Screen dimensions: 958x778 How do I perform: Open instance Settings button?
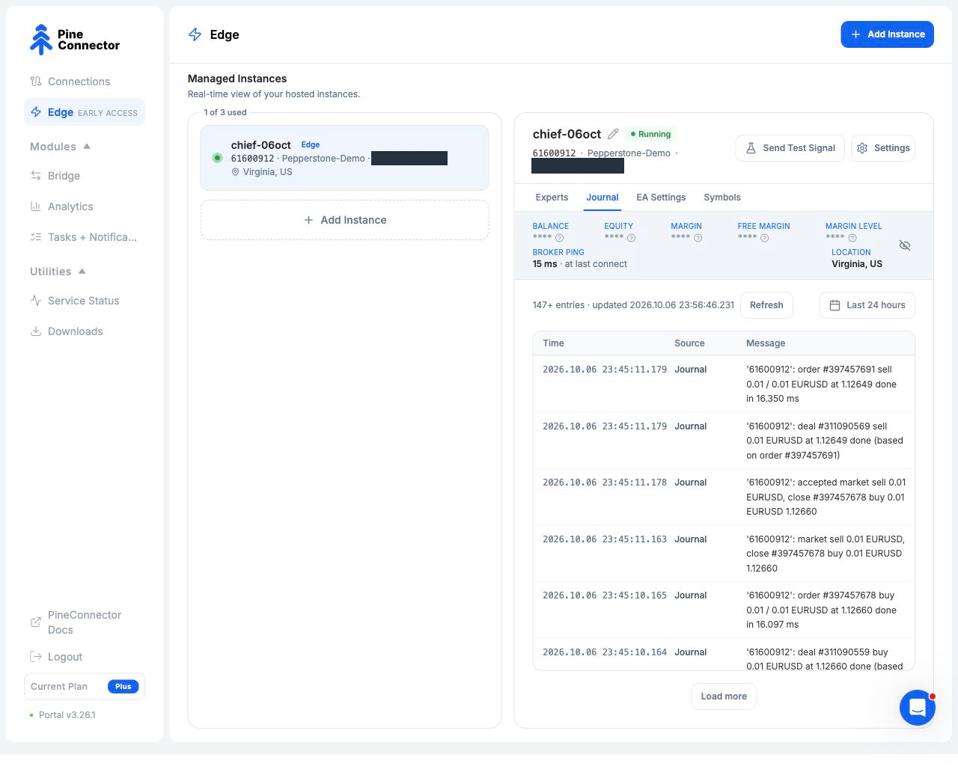pos(883,148)
